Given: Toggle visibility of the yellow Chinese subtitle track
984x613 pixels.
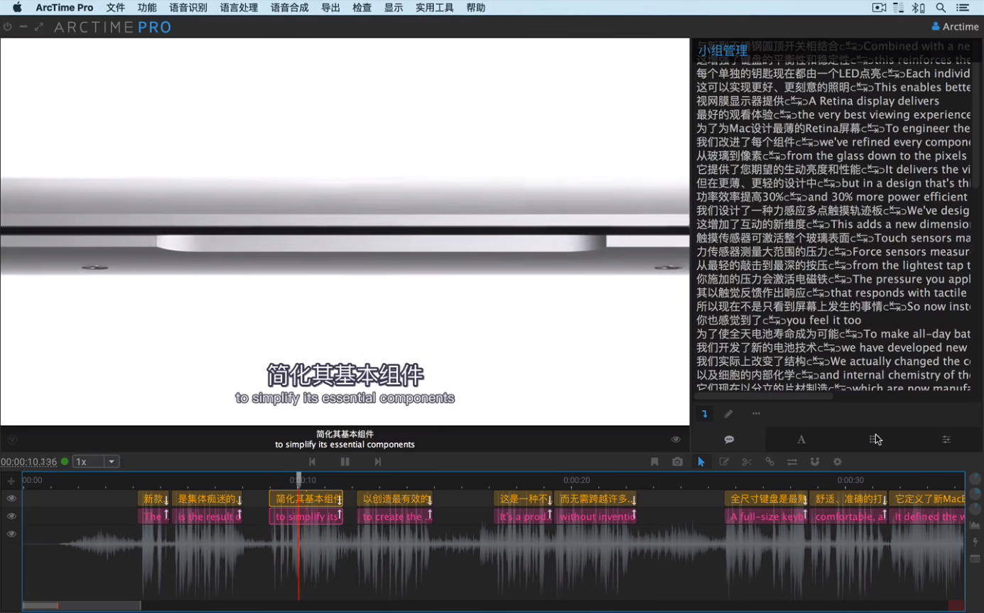Looking at the screenshot, I should (11, 499).
